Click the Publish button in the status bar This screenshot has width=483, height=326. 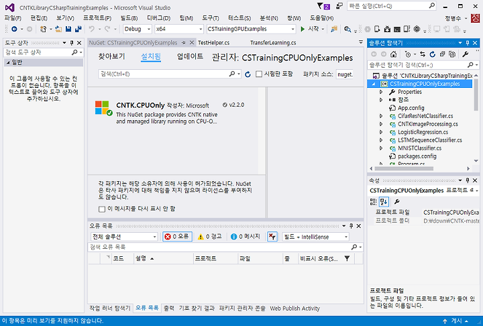coord(455,321)
